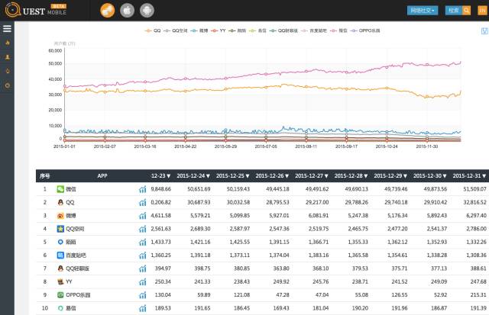Click the QQ空间 star app icon
The height and width of the screenshot is (315, 489).
point(60,229)
